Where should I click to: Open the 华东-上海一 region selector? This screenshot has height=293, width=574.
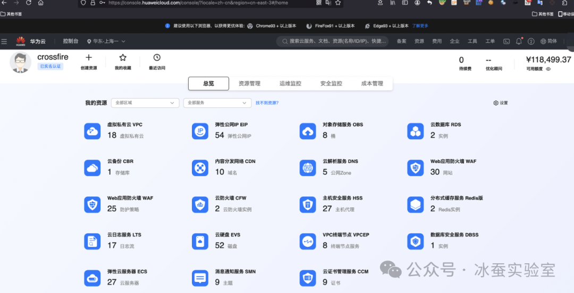pos(106,41)
